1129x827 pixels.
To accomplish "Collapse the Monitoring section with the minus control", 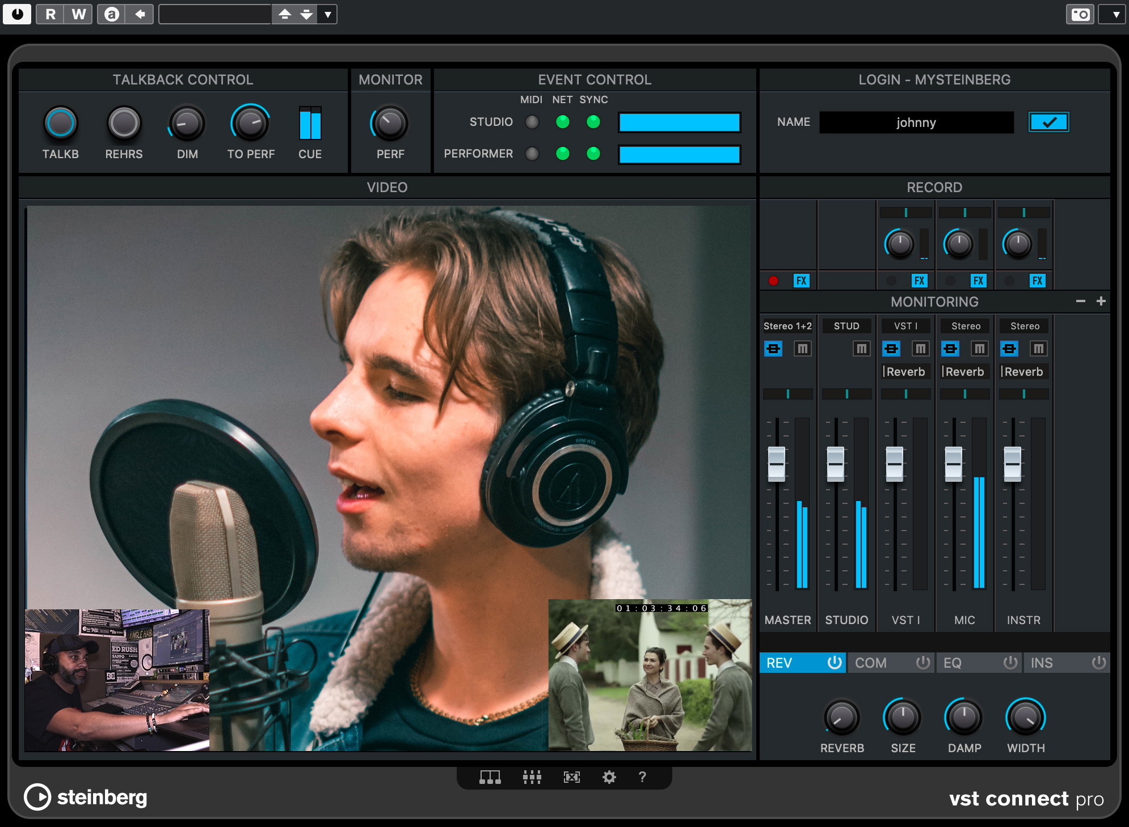I will 1080,301.
